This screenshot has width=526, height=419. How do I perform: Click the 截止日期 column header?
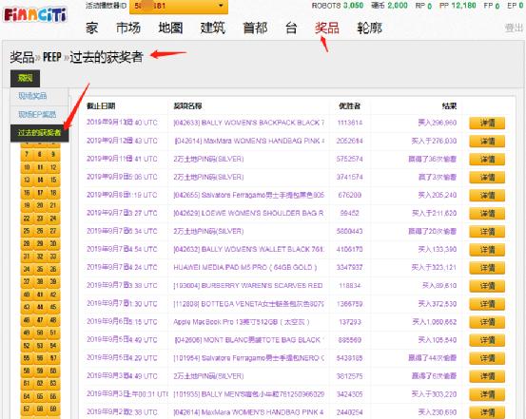pos(101,106)
